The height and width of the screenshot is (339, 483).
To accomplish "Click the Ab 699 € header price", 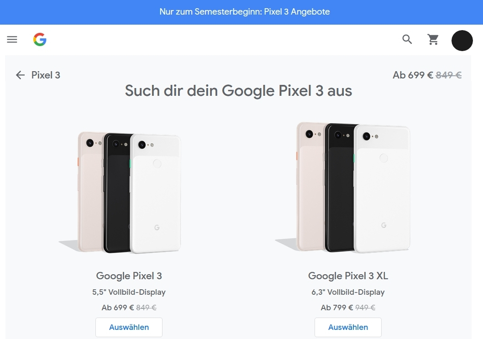I will coord(413,75).
